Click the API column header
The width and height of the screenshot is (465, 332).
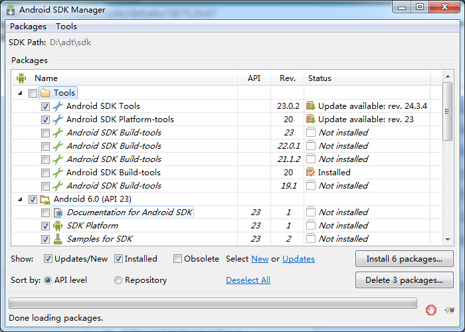[x=254, y=78]
